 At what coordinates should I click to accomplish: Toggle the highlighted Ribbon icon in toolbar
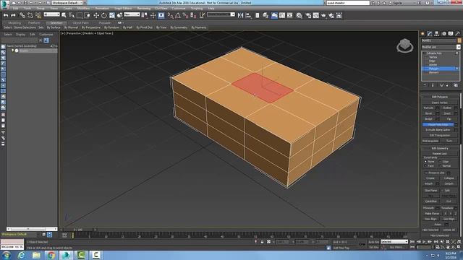[274, 15]
